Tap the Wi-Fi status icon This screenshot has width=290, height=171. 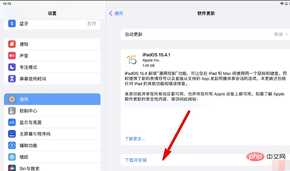(x=282, y=4)
